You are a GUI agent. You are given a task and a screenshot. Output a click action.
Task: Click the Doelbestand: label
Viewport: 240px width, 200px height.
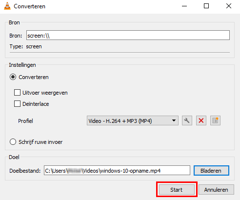(25, 171)
